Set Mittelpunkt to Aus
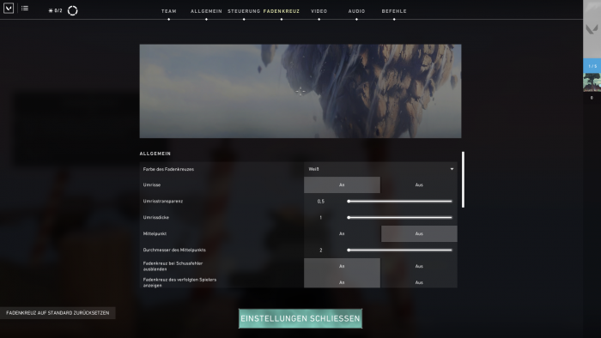 (x=419, y=233)
